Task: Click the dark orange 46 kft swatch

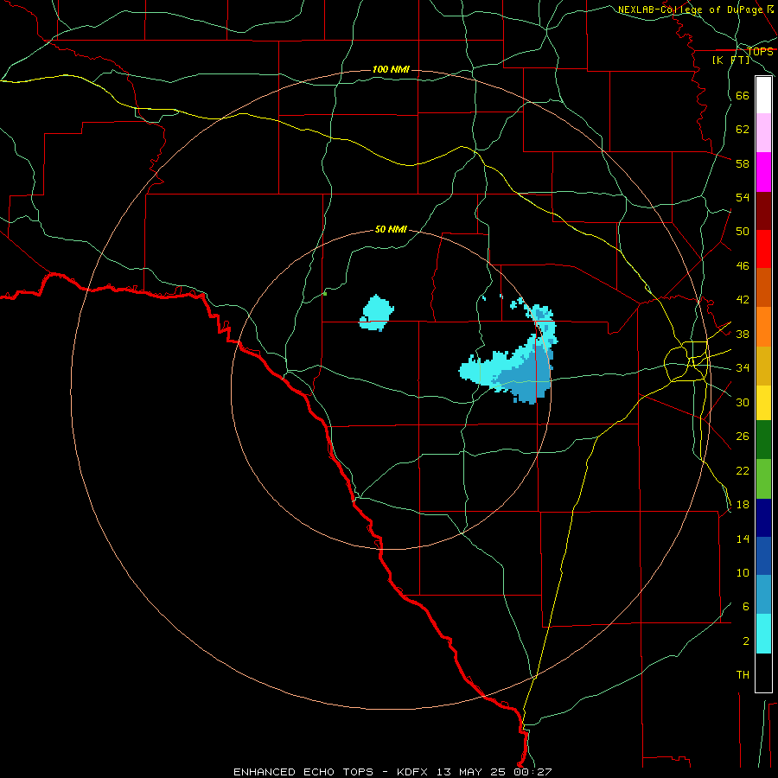Action: 763,288
